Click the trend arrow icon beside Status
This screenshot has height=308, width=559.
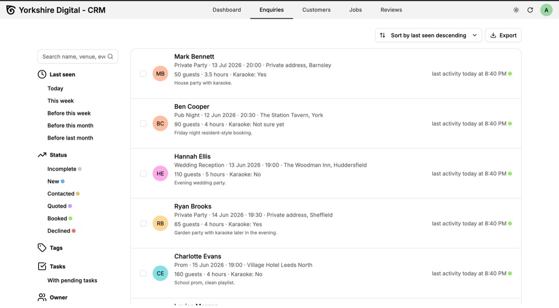[42, 155]
